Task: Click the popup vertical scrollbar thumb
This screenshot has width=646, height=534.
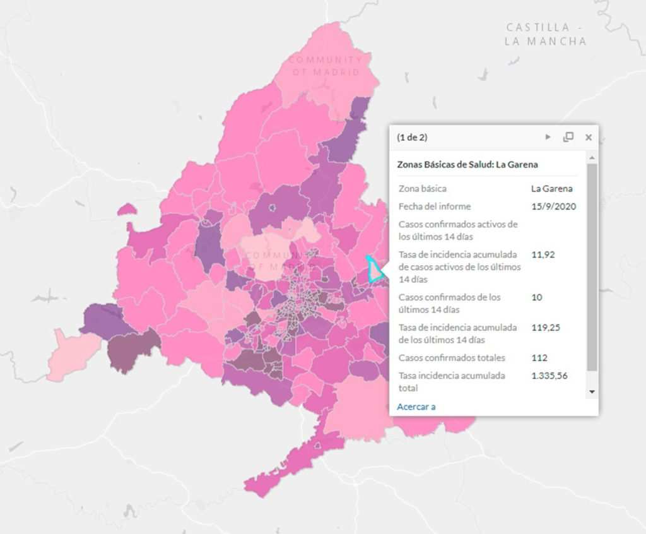Action: pos(591,265)
